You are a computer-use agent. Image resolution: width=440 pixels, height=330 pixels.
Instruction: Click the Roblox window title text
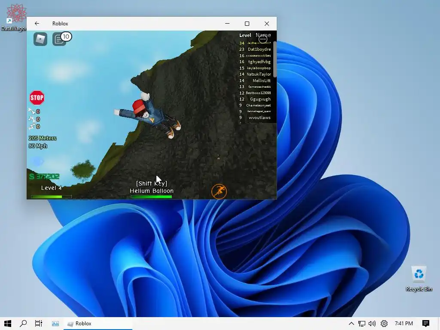60,24
